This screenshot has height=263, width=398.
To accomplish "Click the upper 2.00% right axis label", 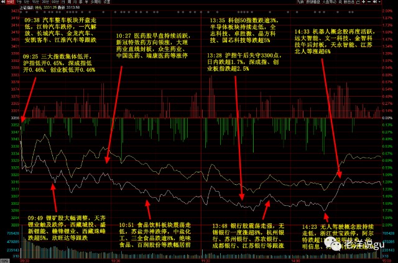I will [x=387, y=11].
